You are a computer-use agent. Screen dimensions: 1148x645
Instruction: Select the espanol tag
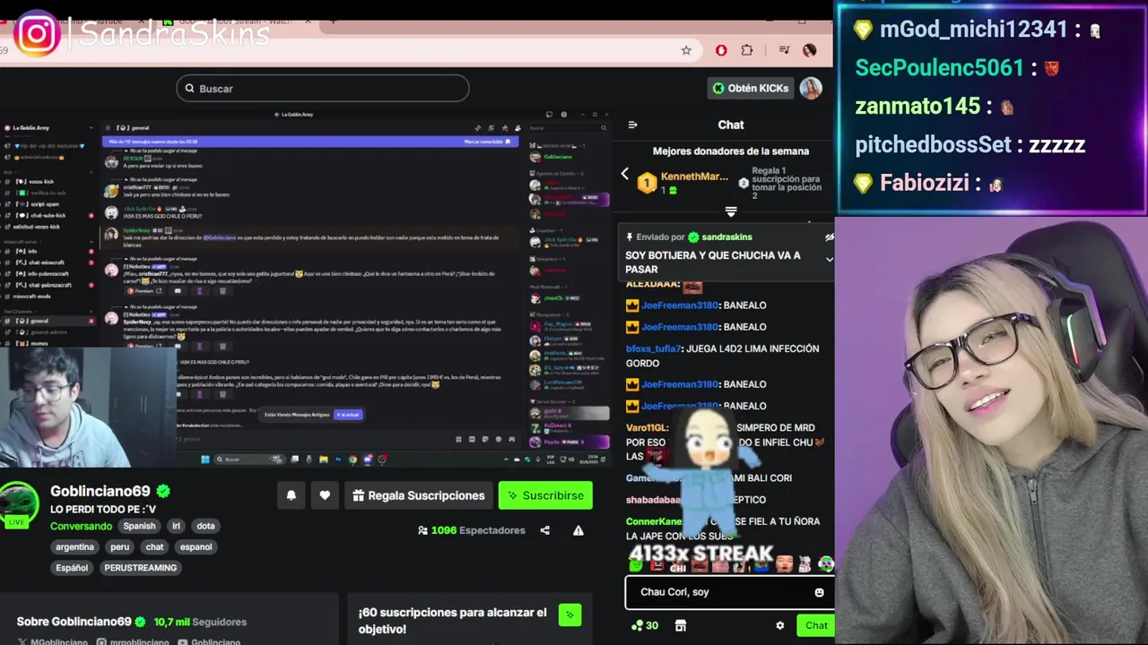point(196,546)
